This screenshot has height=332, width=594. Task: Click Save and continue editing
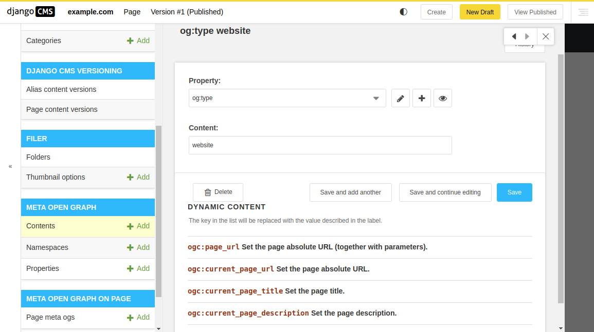(445, 192)
